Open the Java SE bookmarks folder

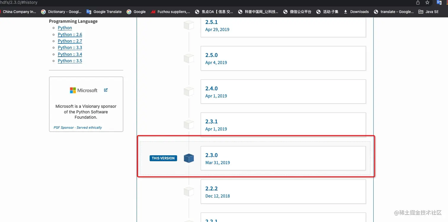[x=428, y=12]
